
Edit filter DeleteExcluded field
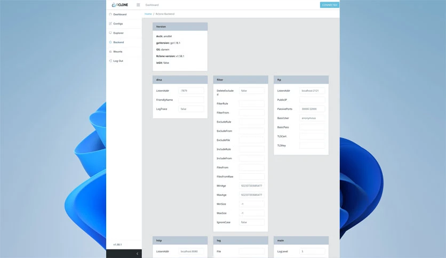(x=252, y=91)
